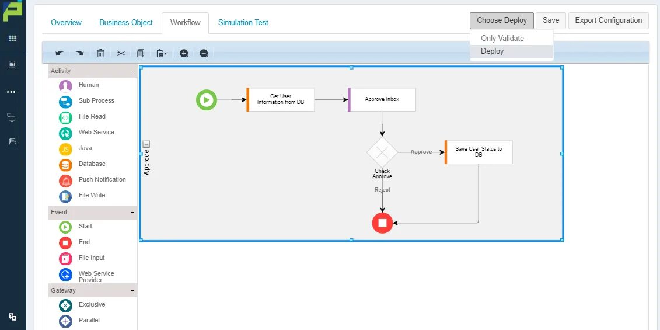
Task: Click the Human label in Activity list
Action: [x=89, y=85]
